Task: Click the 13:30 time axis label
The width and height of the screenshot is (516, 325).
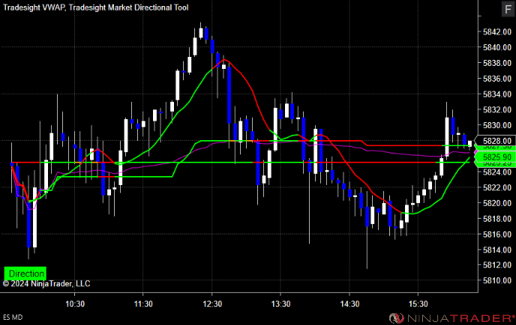Action: (x=280, y=303)
